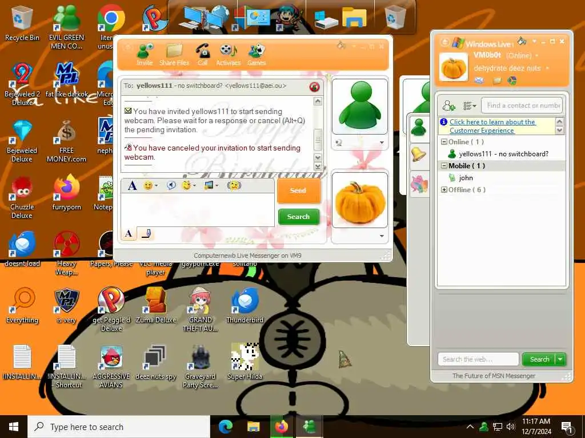The width and height of the screenshot is (585, 438).
Task: Click the green Search button in chat window
Action: (x=298, y=216)
